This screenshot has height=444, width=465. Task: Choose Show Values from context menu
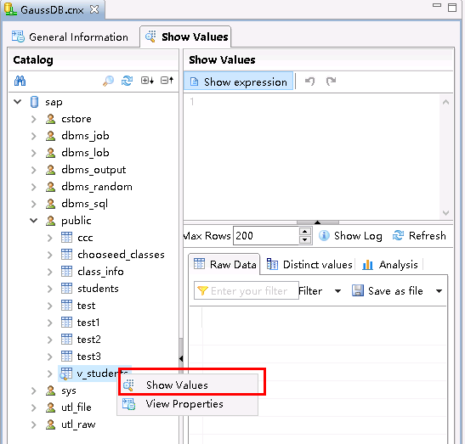click(x=188, y=385)
